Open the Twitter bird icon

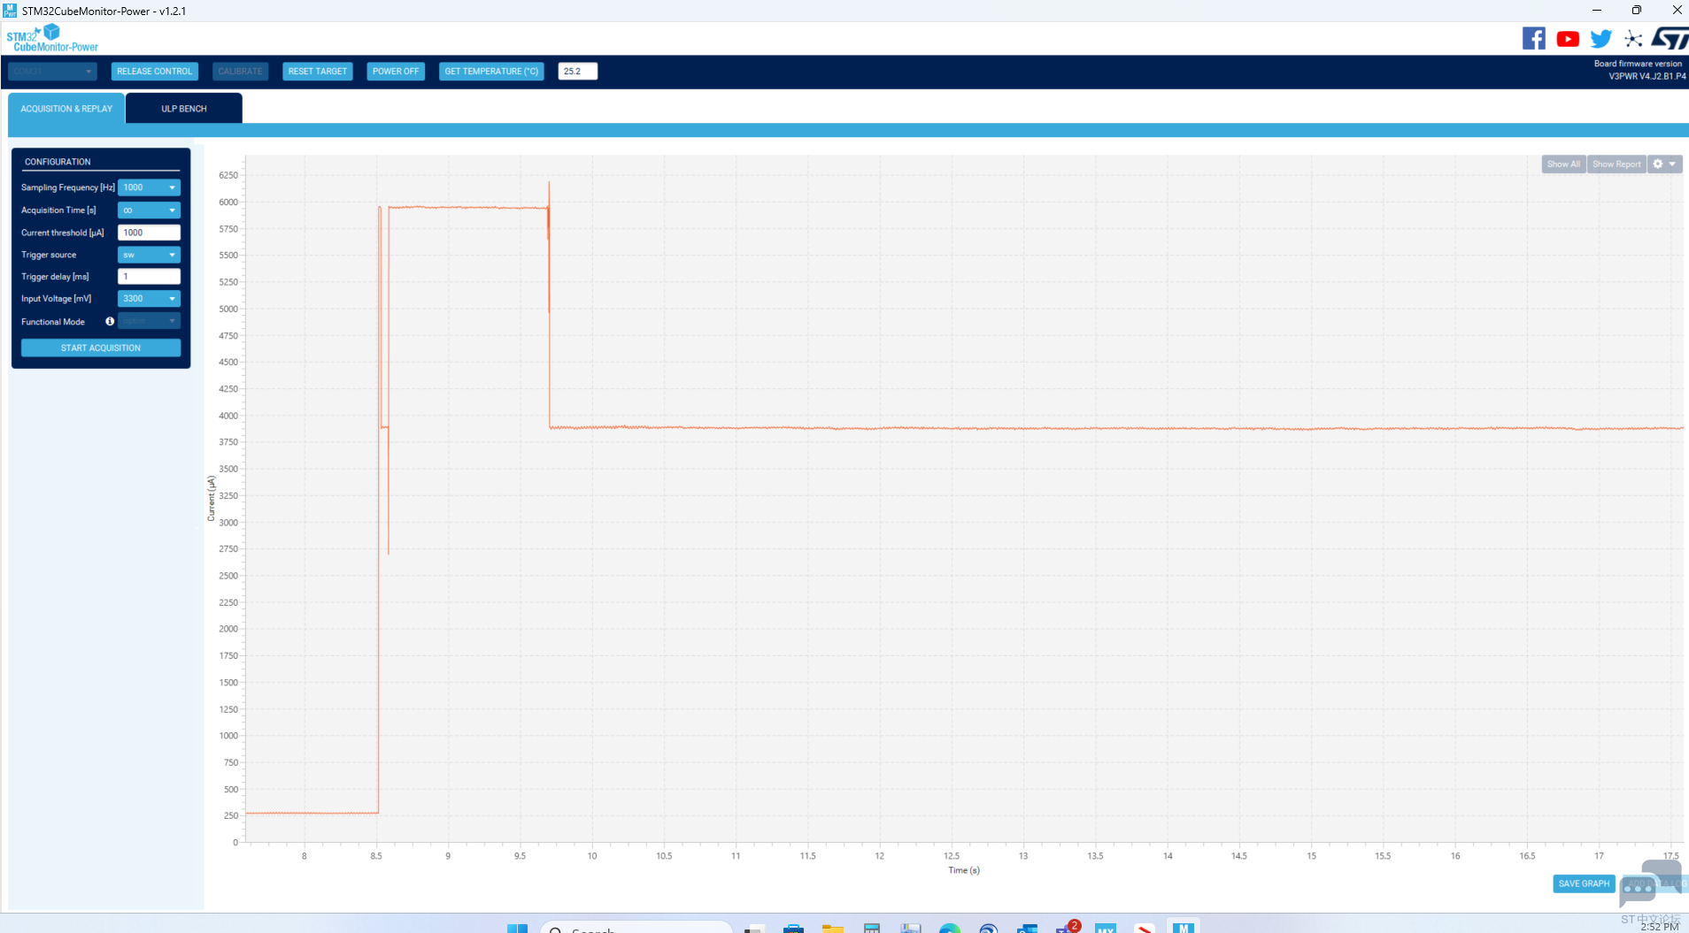pos(1600,39)
